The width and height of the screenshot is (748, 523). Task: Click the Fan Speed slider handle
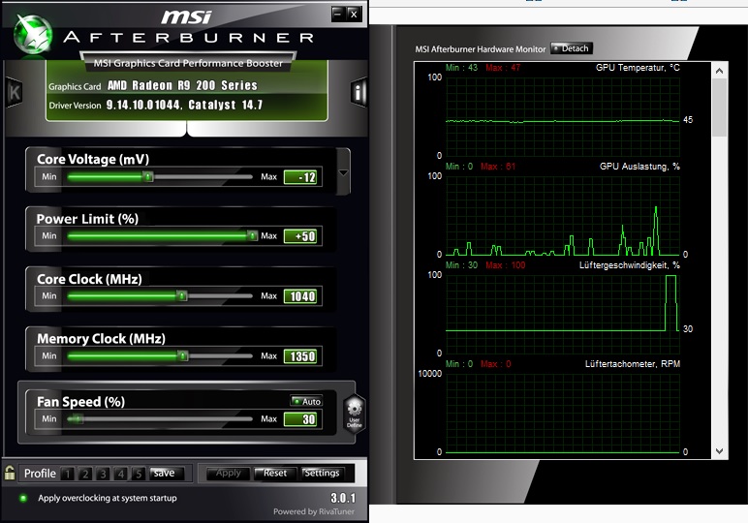(76, 419)
